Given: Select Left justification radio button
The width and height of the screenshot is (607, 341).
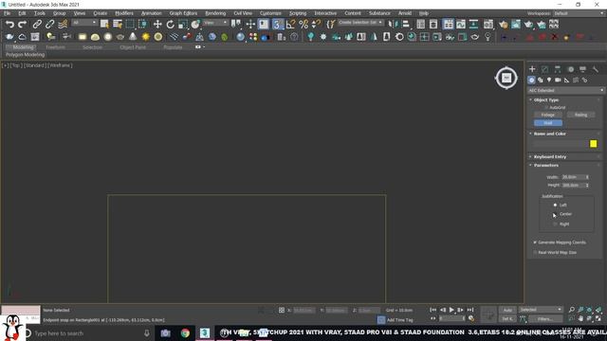Looking at the screenshot, I should tap(555, 205).
